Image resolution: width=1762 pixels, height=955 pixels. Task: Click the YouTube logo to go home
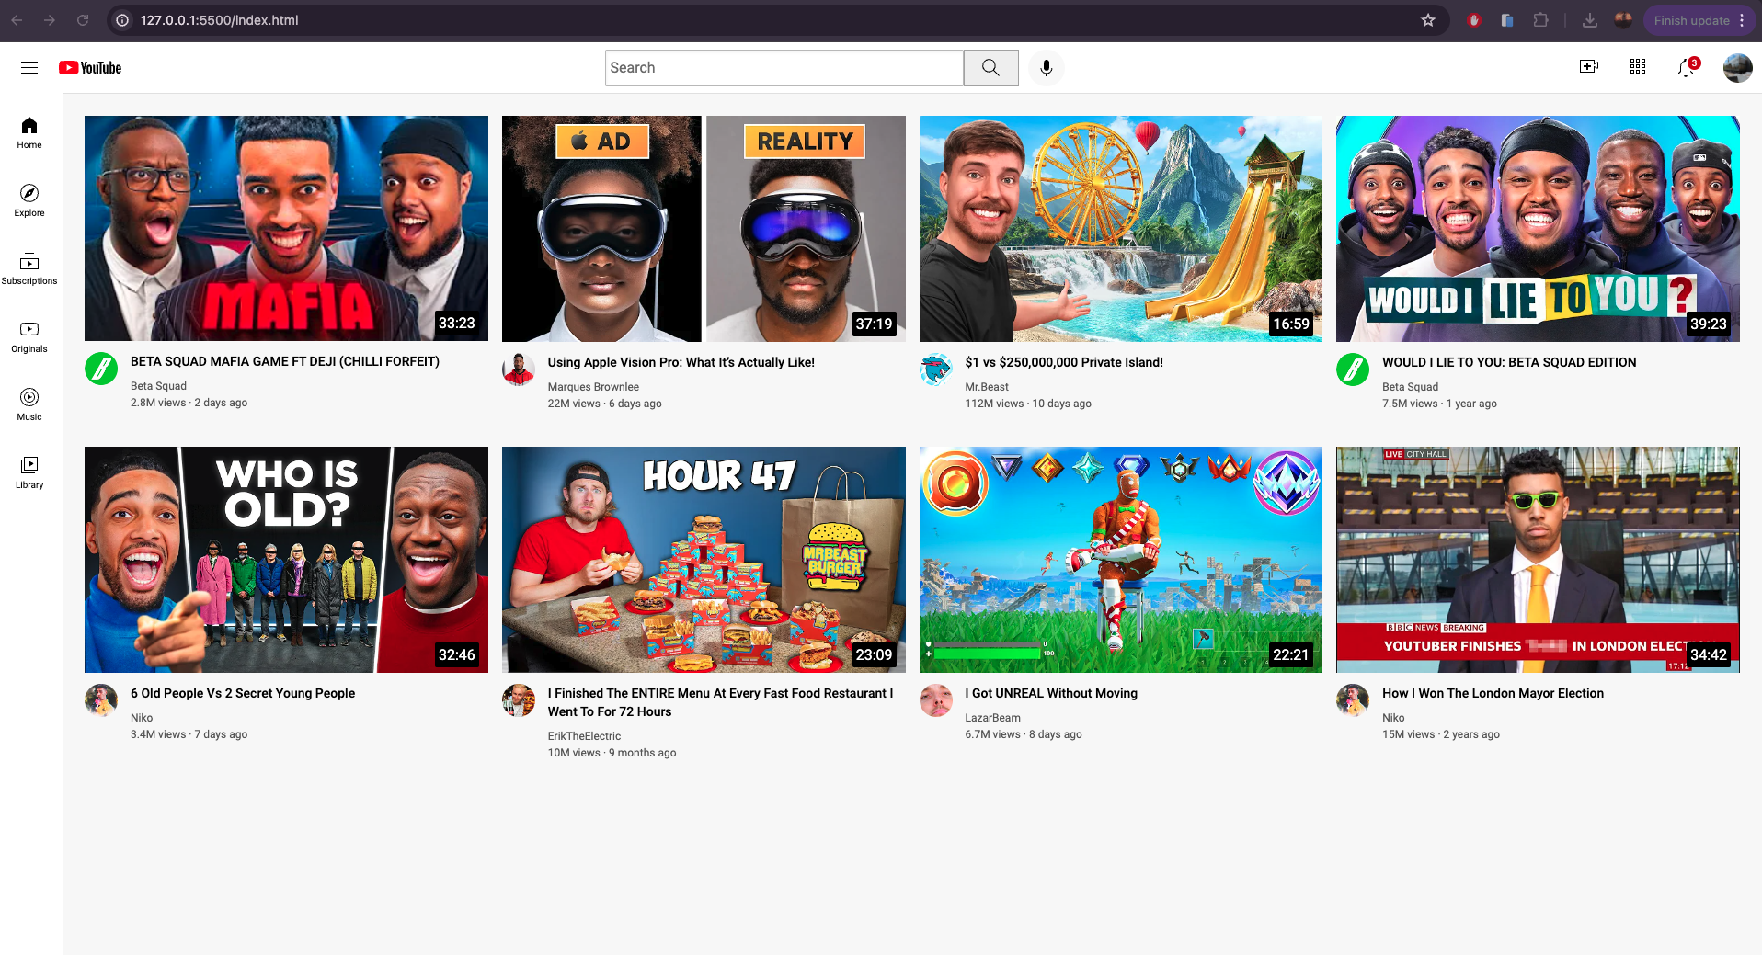[x=88, y=67]
